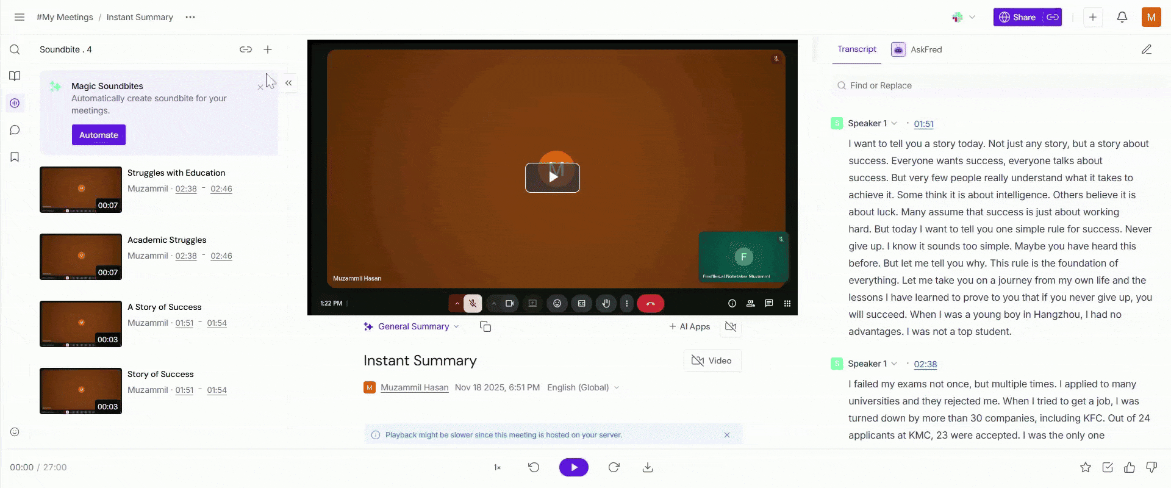Viewport: 1171px width, 488px height.
Task: Open A Story of Success soundbite thumbnail
Action: tap(81, 324)
